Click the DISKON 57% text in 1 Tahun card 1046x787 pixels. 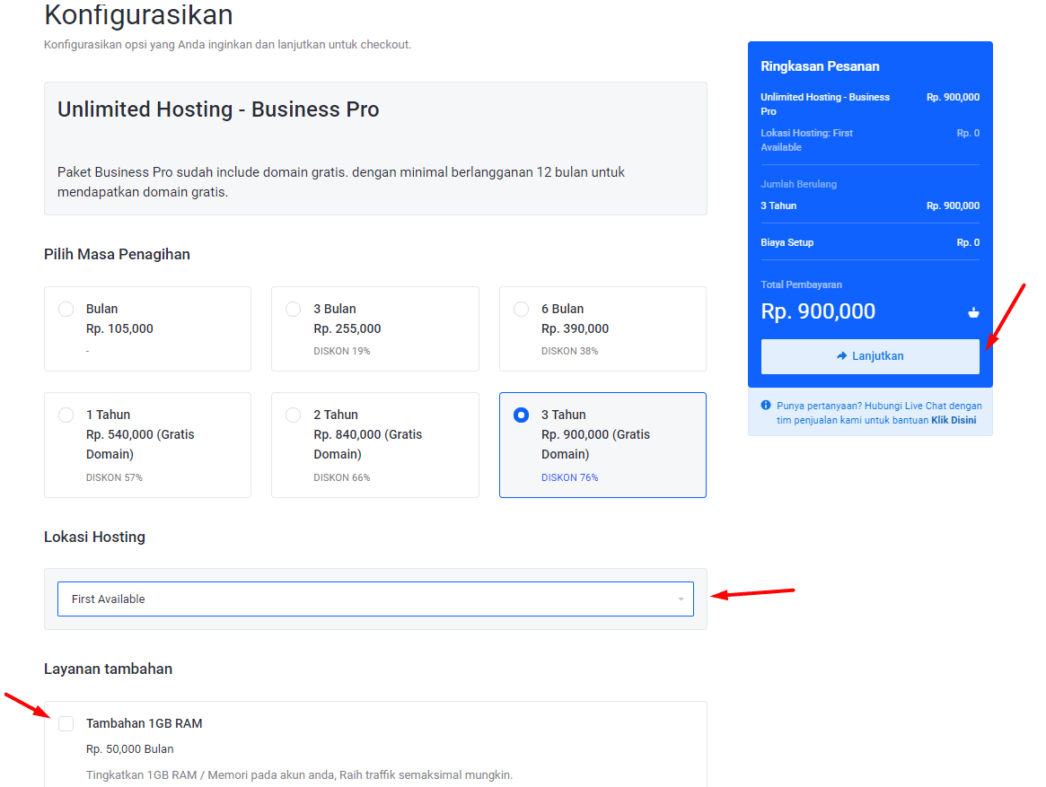[114, 477]
